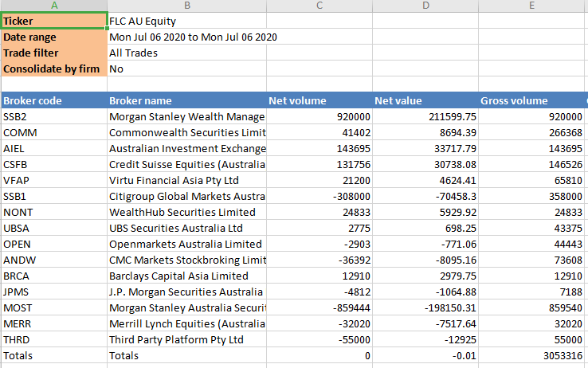This screenshot has width=588, height=368.
Task: Select Totals gross volume 3053316
Action: tap(531, 355)
